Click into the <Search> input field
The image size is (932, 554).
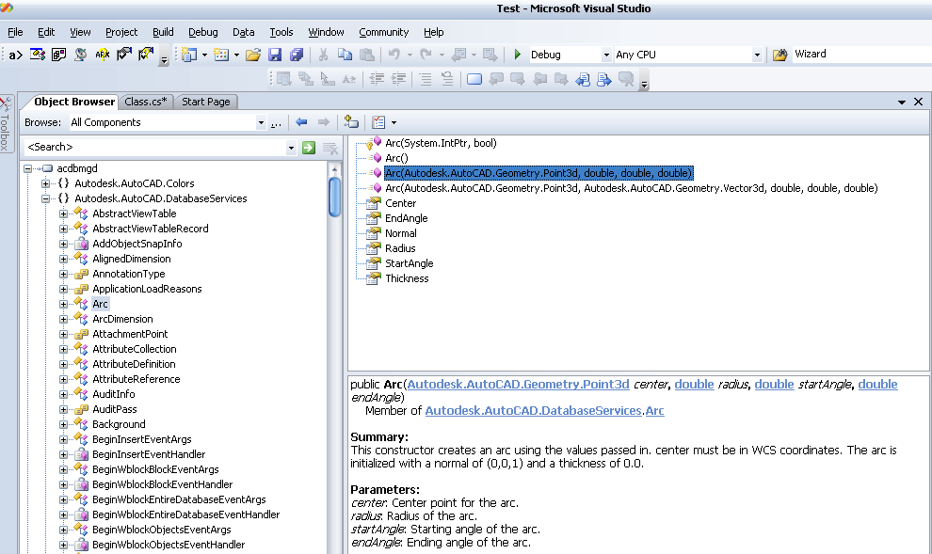tap(154, 148)
